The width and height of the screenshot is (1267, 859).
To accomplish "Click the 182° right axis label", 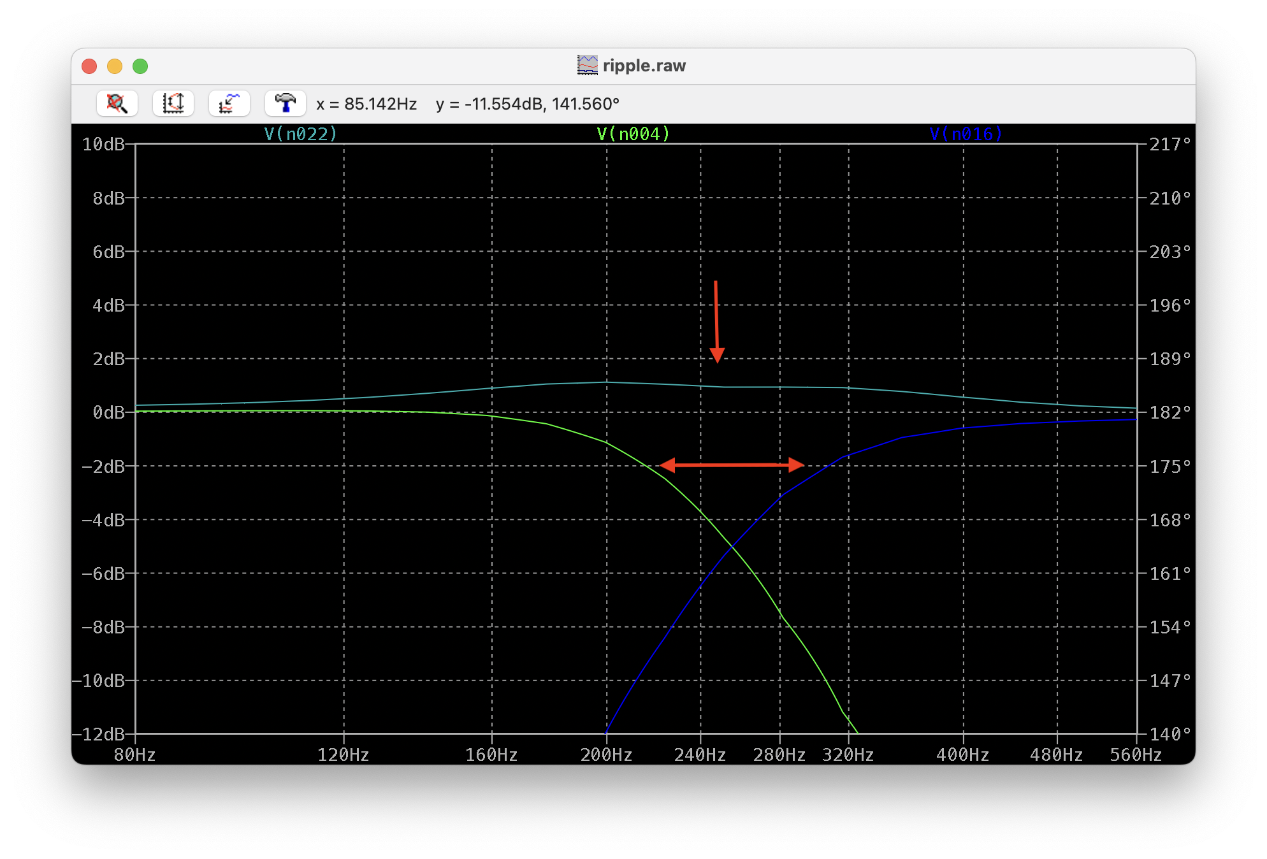I will 1170,412.
